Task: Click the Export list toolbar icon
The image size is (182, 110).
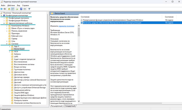Action: pos(17,9)
